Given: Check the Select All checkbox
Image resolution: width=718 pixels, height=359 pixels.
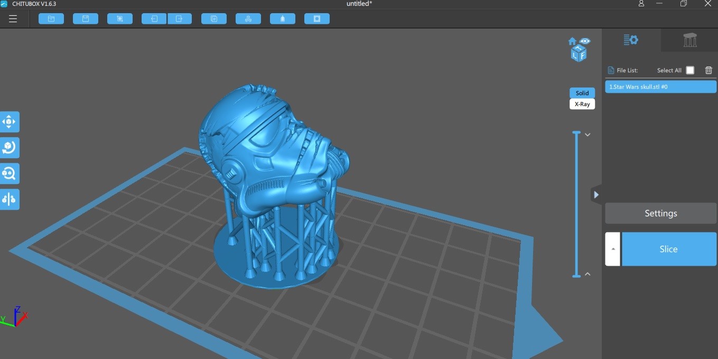Looking at the screenshot, I should pyautogui.click(x=690, y=70).
